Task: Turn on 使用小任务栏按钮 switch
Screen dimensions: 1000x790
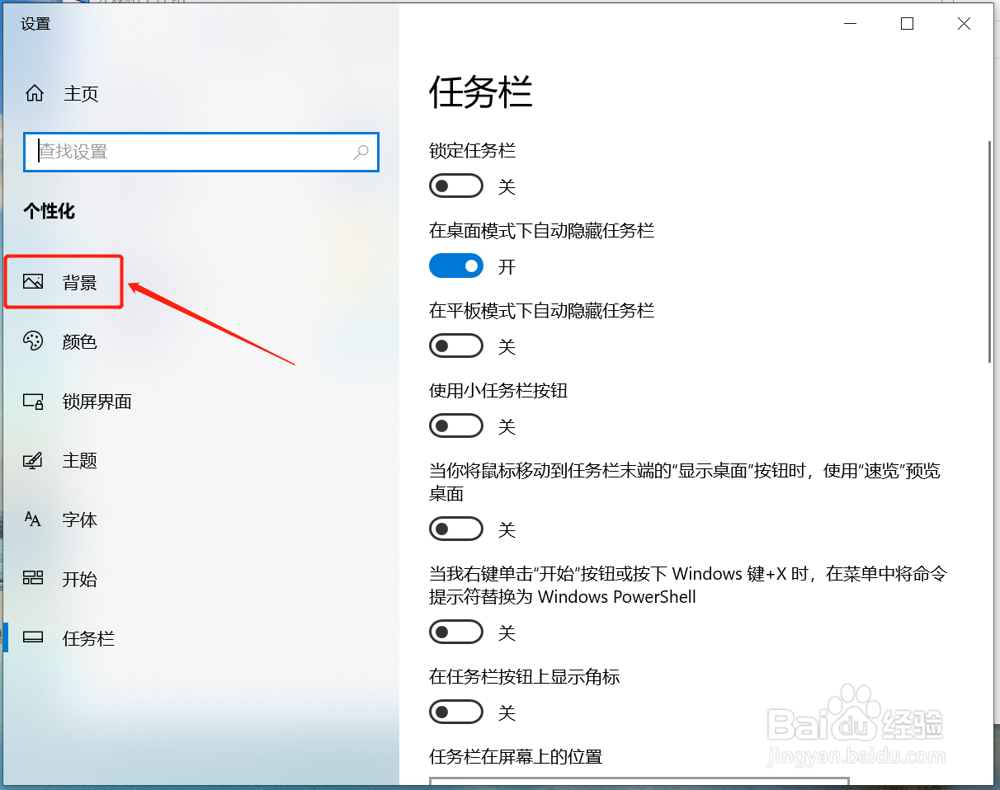Action: [455, 426]
